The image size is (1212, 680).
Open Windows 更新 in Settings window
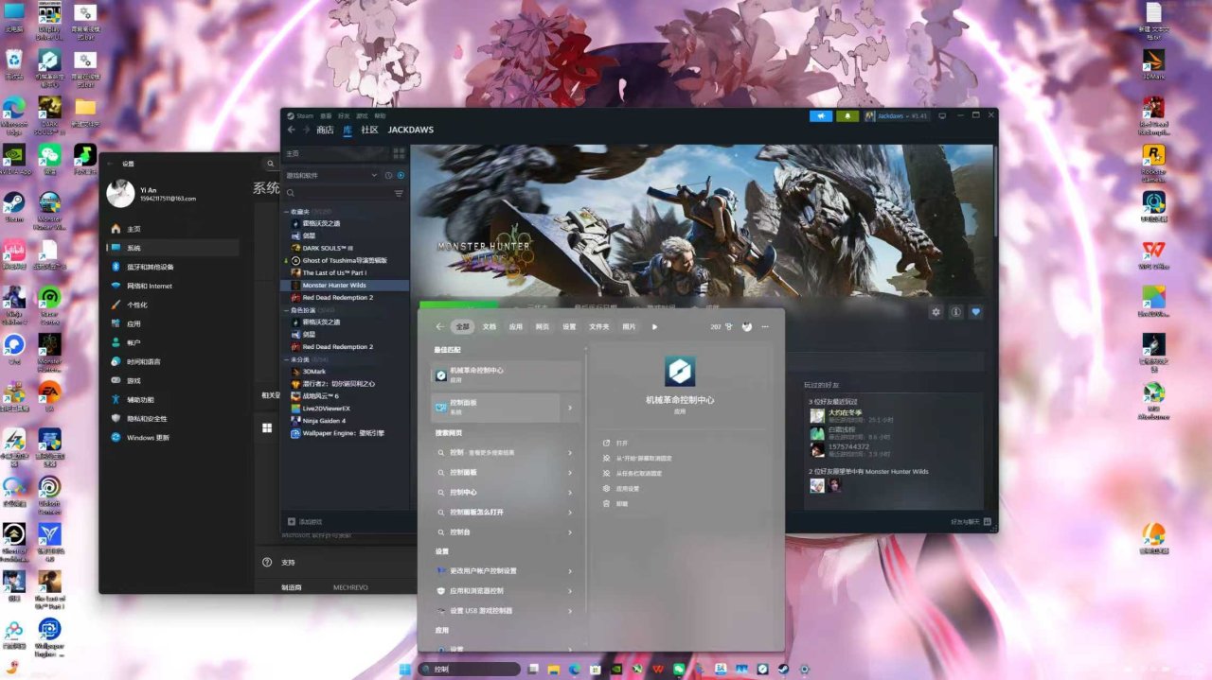pos(172,438)
